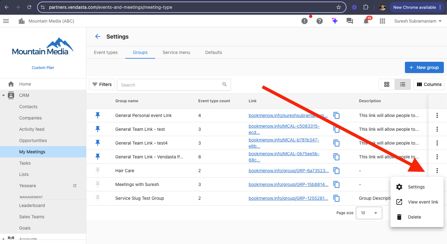Switch to grid card view
The height and width of the screenshot is (244, 447).
(x=387, y=84)
